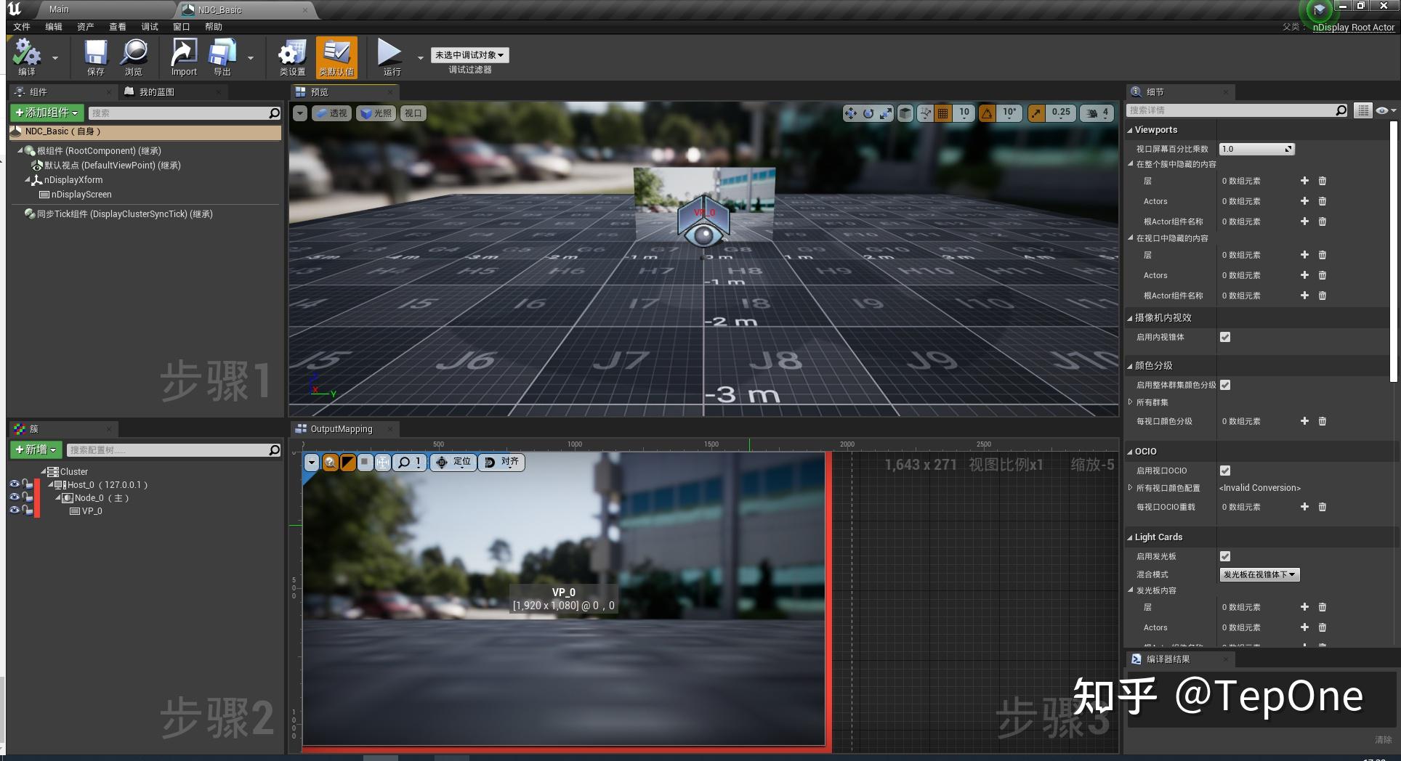Select 类默认值 (Class Defaults) in the toolbar
The width and height of the screenshot is (1401, 761).
coord(336,57)
